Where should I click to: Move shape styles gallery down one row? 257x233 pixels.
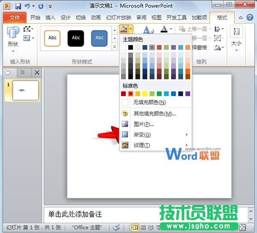[114, 39]
